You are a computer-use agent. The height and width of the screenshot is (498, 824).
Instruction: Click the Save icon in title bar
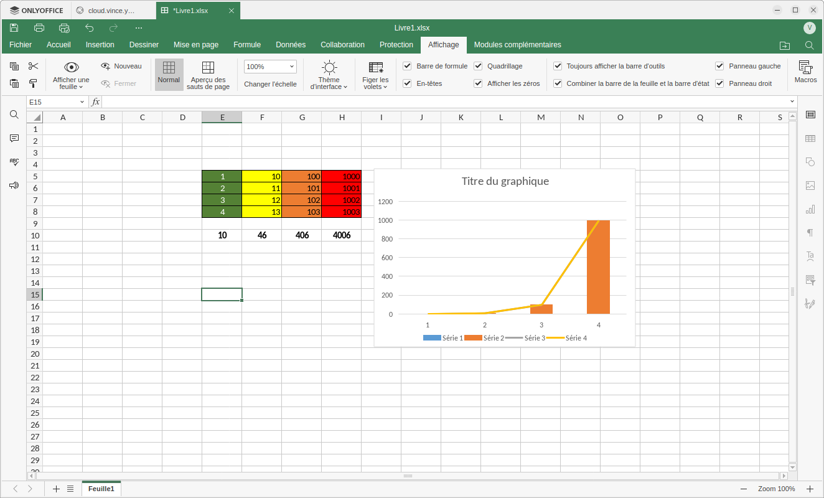[14, 28]
